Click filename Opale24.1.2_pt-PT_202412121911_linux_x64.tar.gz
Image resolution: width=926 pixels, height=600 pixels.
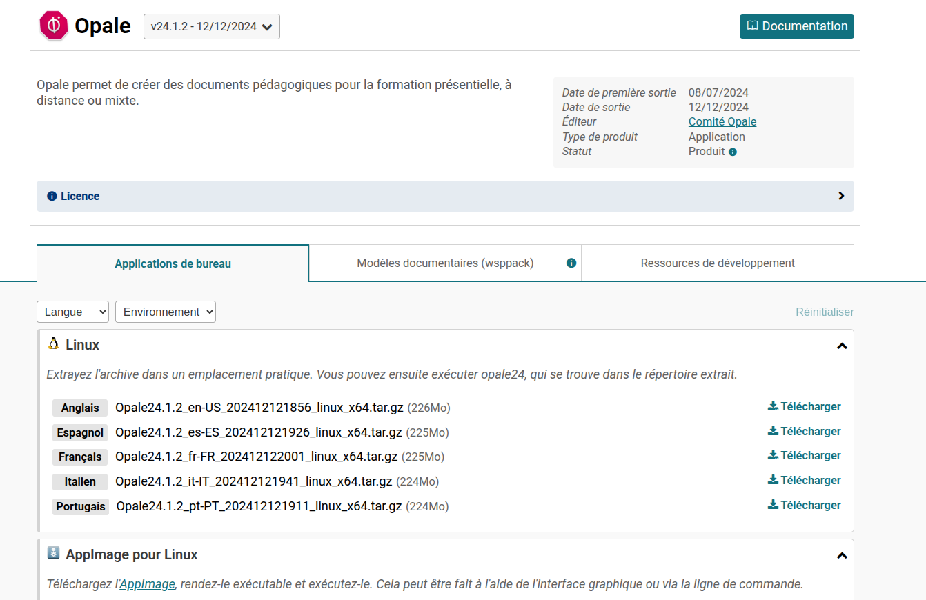pos(259,506)
